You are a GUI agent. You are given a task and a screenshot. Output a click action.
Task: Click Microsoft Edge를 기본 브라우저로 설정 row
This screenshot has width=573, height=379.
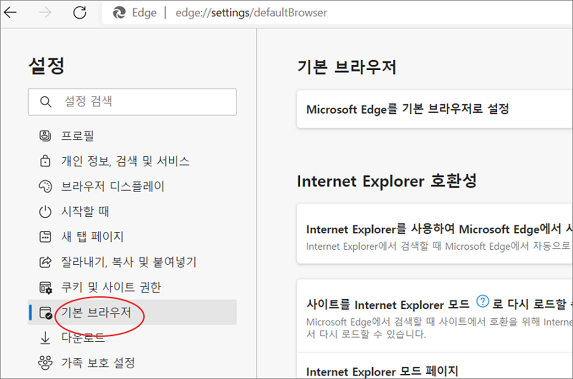(x=435, y=109)
